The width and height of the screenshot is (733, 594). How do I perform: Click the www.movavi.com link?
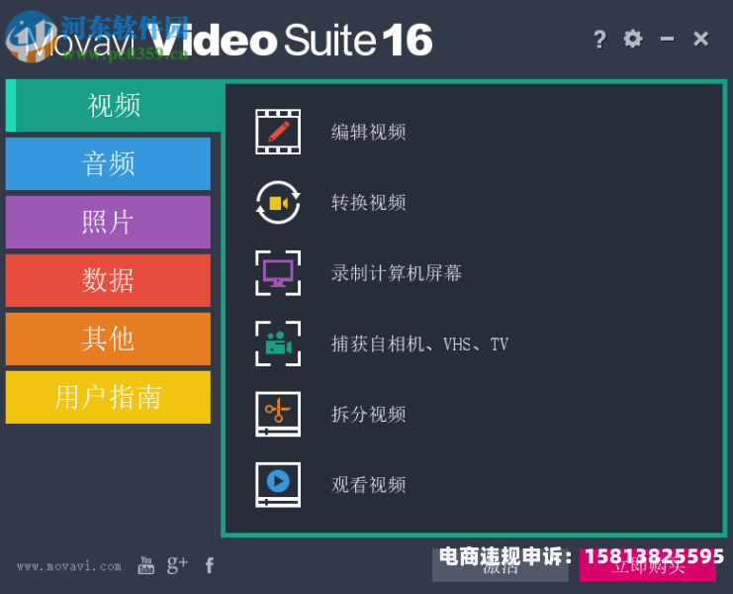tap(69, 566)
